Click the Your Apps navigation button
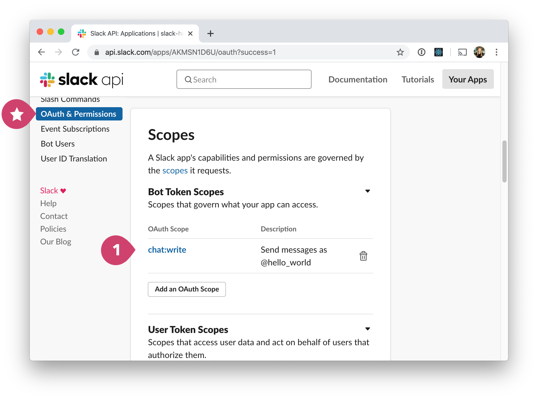 pyautogui.click(x=468, y=80)
